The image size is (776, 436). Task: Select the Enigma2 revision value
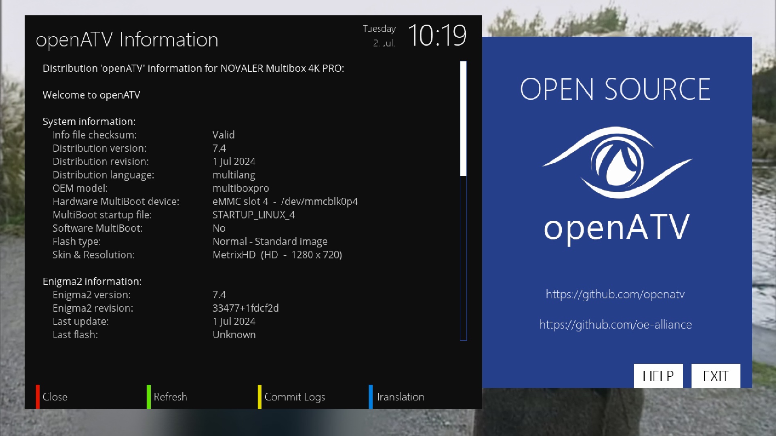coord(245,308)
